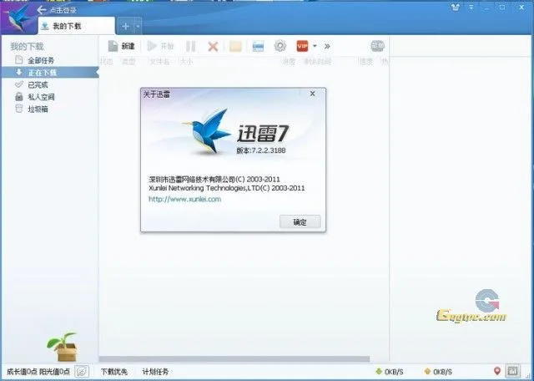Click the round gray icon at toolbar right
Image resolution: width=534 pixels, height=381 pixels.
click(x=377, y=46)
